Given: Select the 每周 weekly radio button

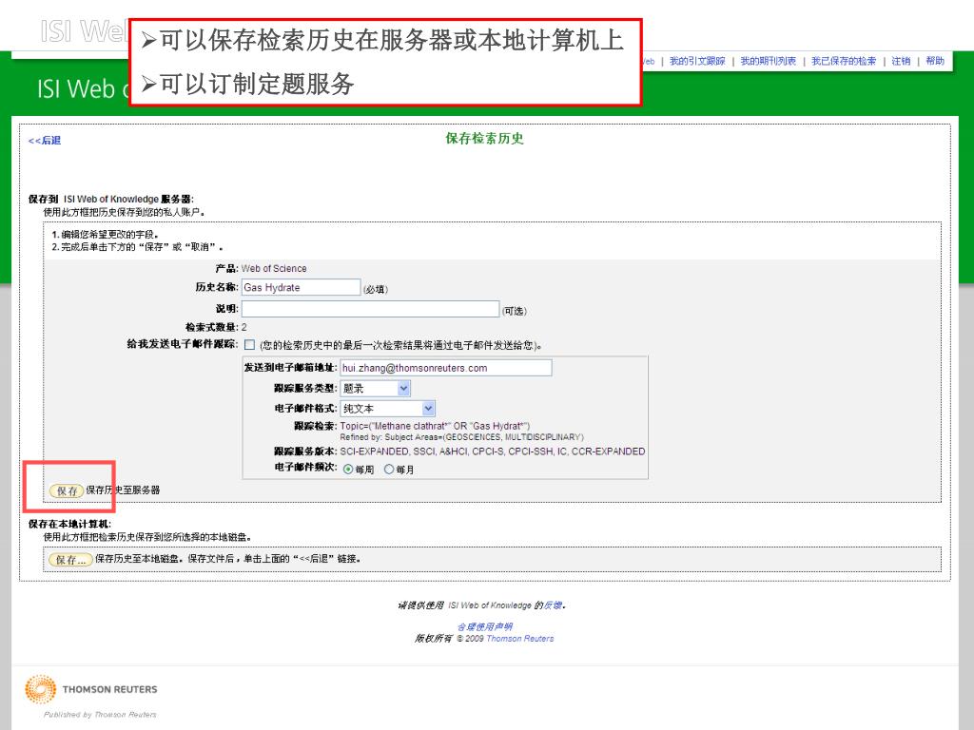Looking at the screenshot, I should [348, 470].
